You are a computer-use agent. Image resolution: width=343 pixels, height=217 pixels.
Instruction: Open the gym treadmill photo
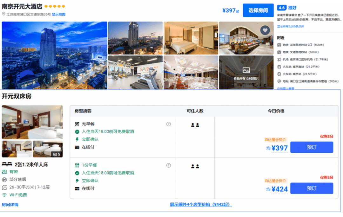pyautogui.click(x=135, y=73)
